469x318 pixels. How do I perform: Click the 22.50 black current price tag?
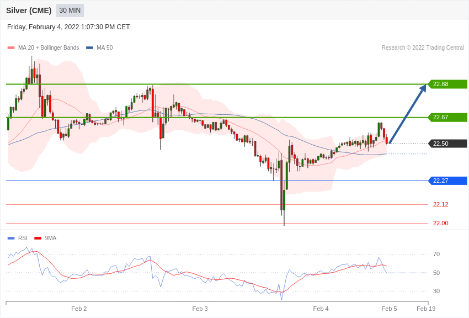coord(448,144)
